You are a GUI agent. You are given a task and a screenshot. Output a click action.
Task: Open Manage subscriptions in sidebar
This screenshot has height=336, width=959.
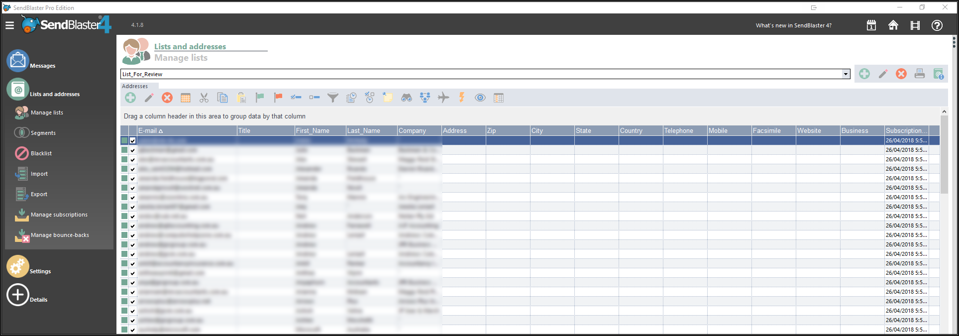[51, 215]
